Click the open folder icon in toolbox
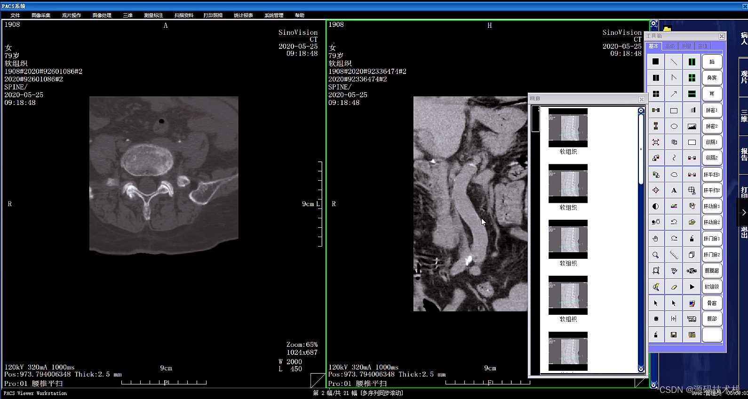Viewport: 748px width, 399px height. click(x=692, y=222)
